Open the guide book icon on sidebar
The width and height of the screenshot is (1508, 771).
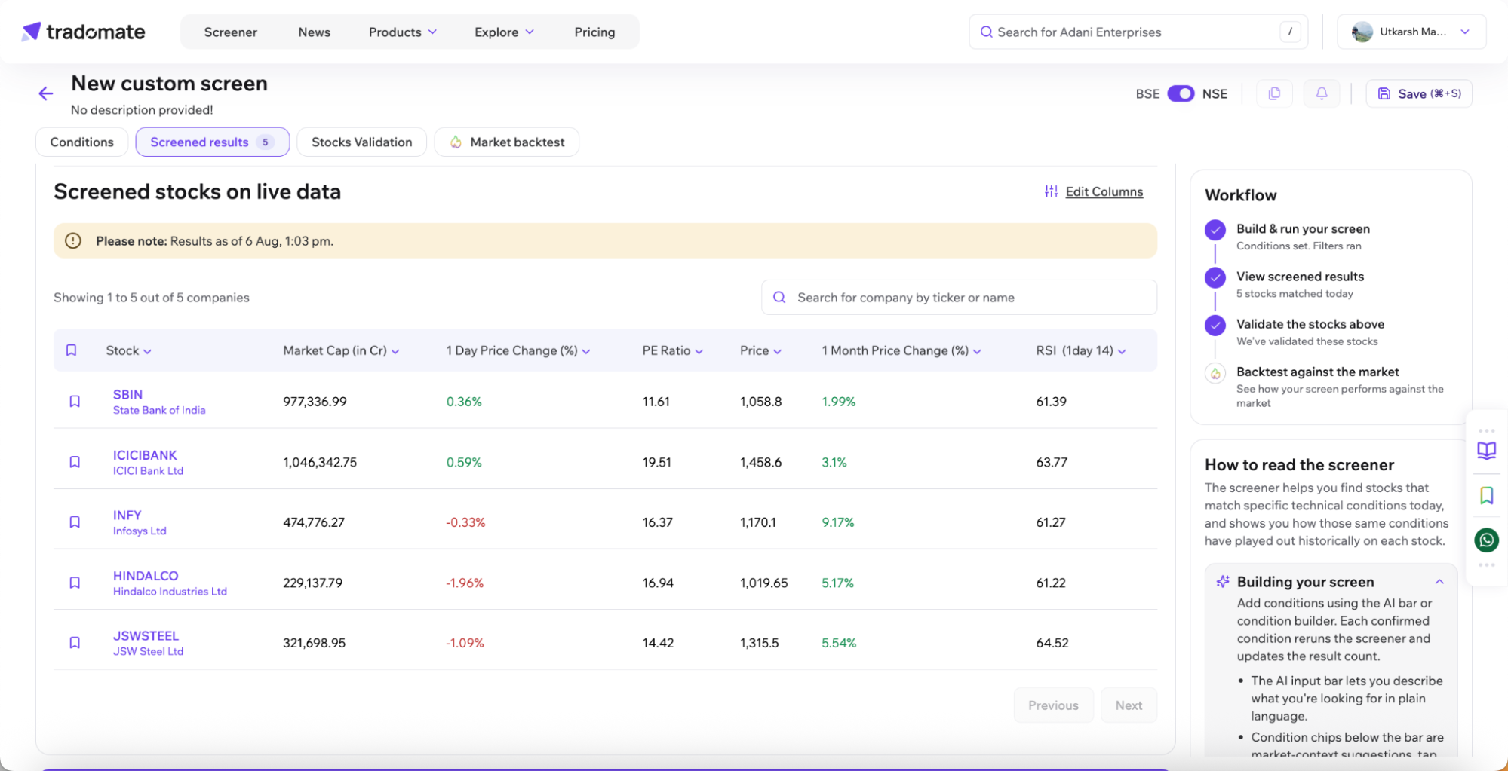pos(1486,451)
